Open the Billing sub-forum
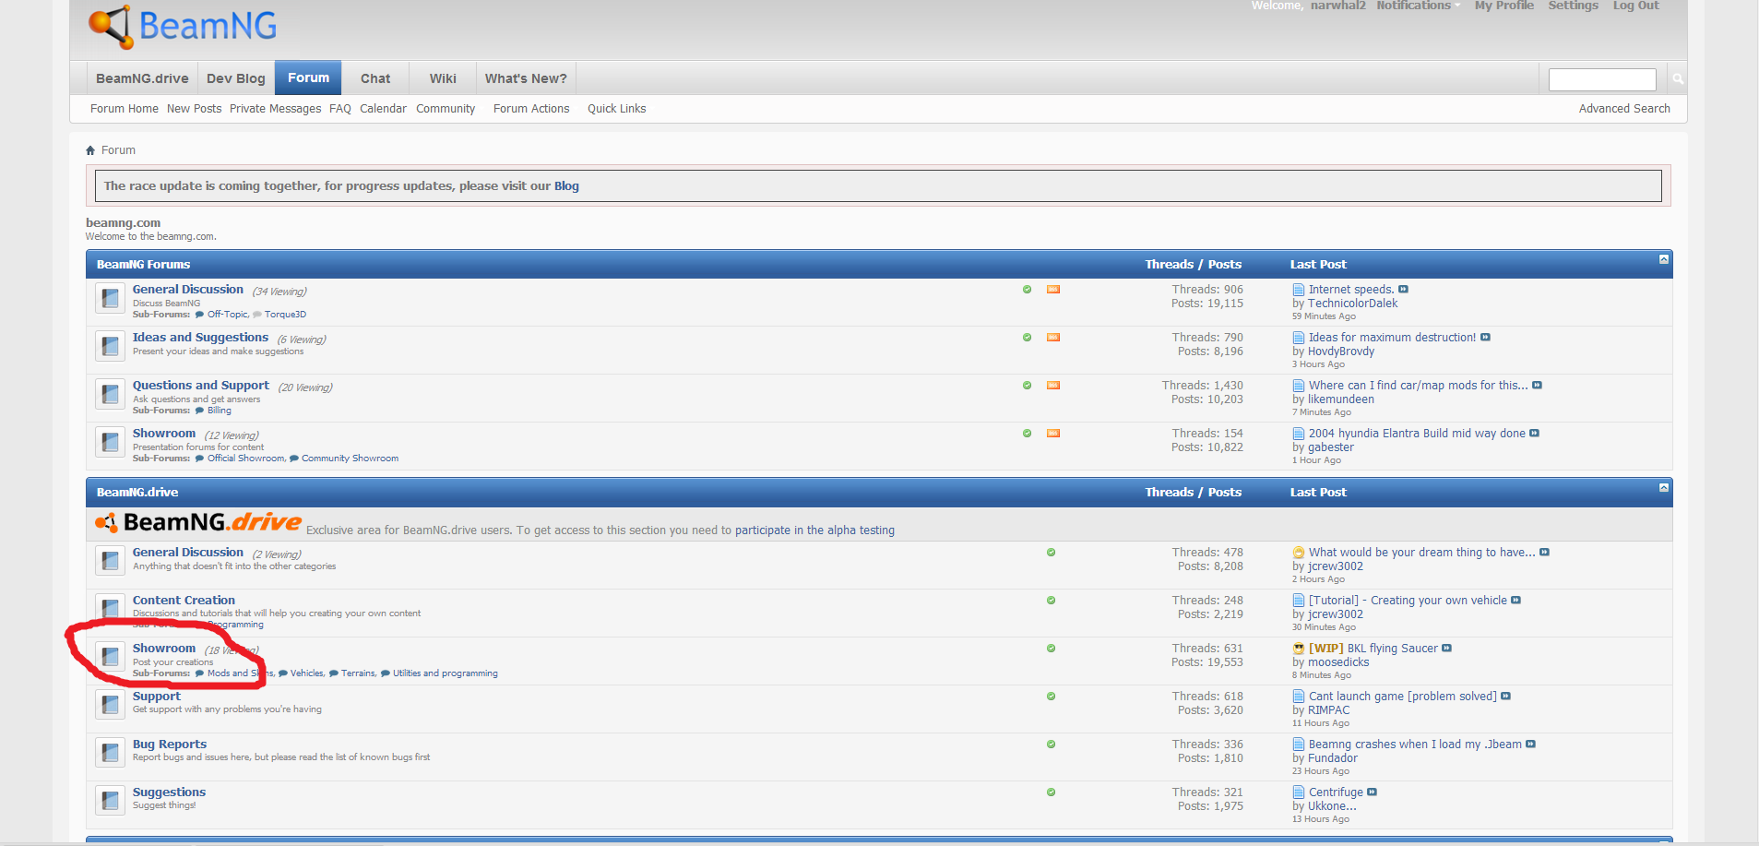The image size is (1759, 846). [x=220, y=411]
